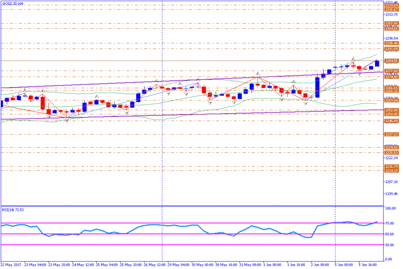Click the 22 May 2017 date label
403x269 pixels.
[12, 265]
